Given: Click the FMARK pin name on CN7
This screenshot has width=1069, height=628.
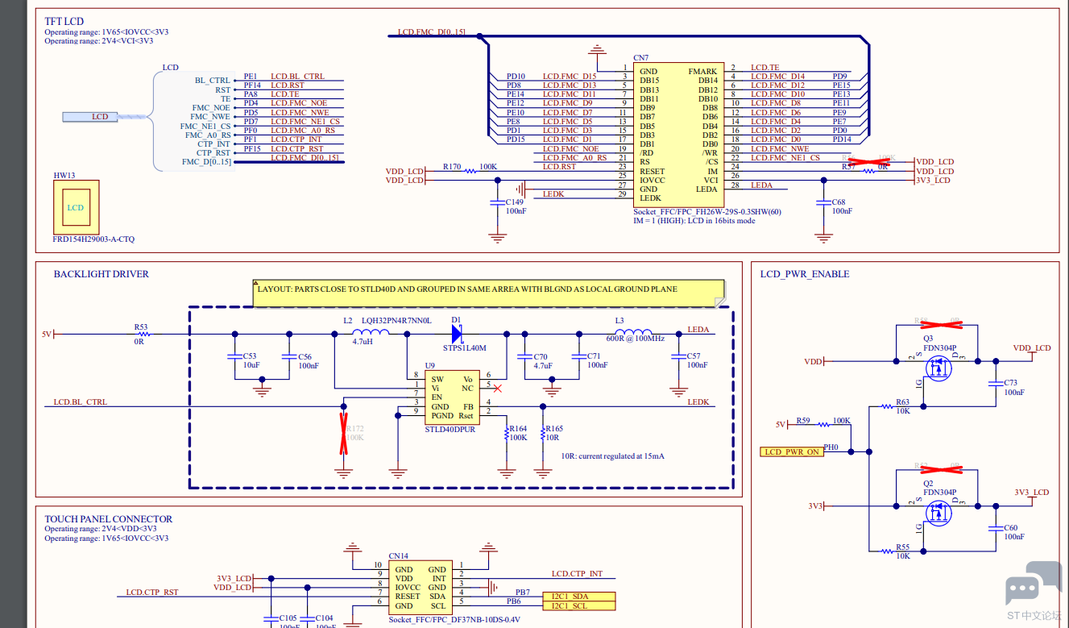Looking at the screenshot, I should click(x=702, y=72).
